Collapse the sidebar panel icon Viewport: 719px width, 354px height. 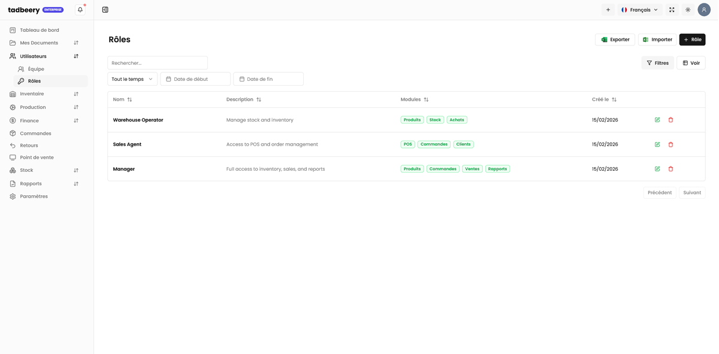point(105,10)
